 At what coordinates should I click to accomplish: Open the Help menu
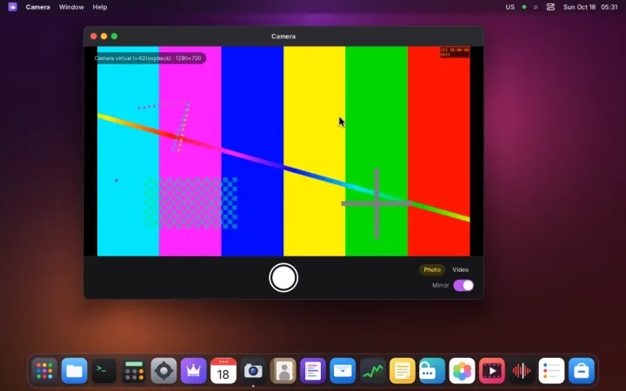coord(100,7)
